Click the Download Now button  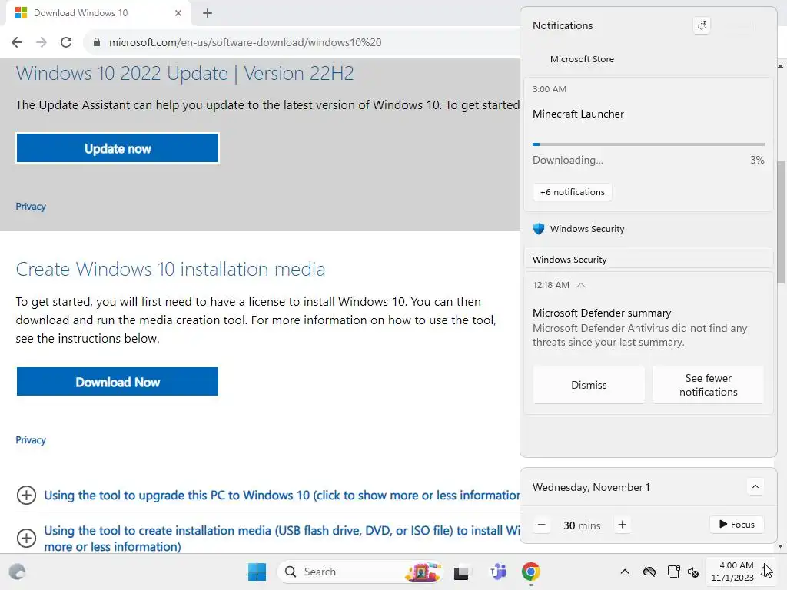118,382
